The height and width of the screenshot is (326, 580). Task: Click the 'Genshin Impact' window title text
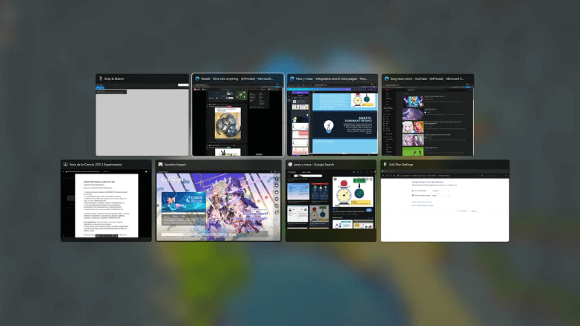pos(177,164)
